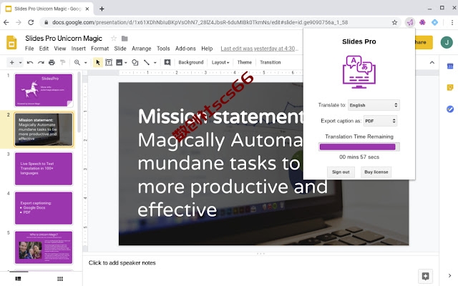This screenshot has width=458, height=286.
Task: Click the Buy license button
Action: [x=376, y=172]
